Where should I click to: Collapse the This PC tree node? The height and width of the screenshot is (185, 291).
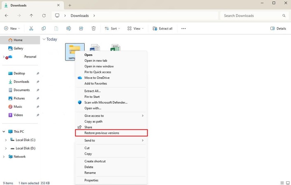4,132
